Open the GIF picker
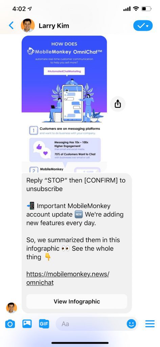 tap(44, 324)
